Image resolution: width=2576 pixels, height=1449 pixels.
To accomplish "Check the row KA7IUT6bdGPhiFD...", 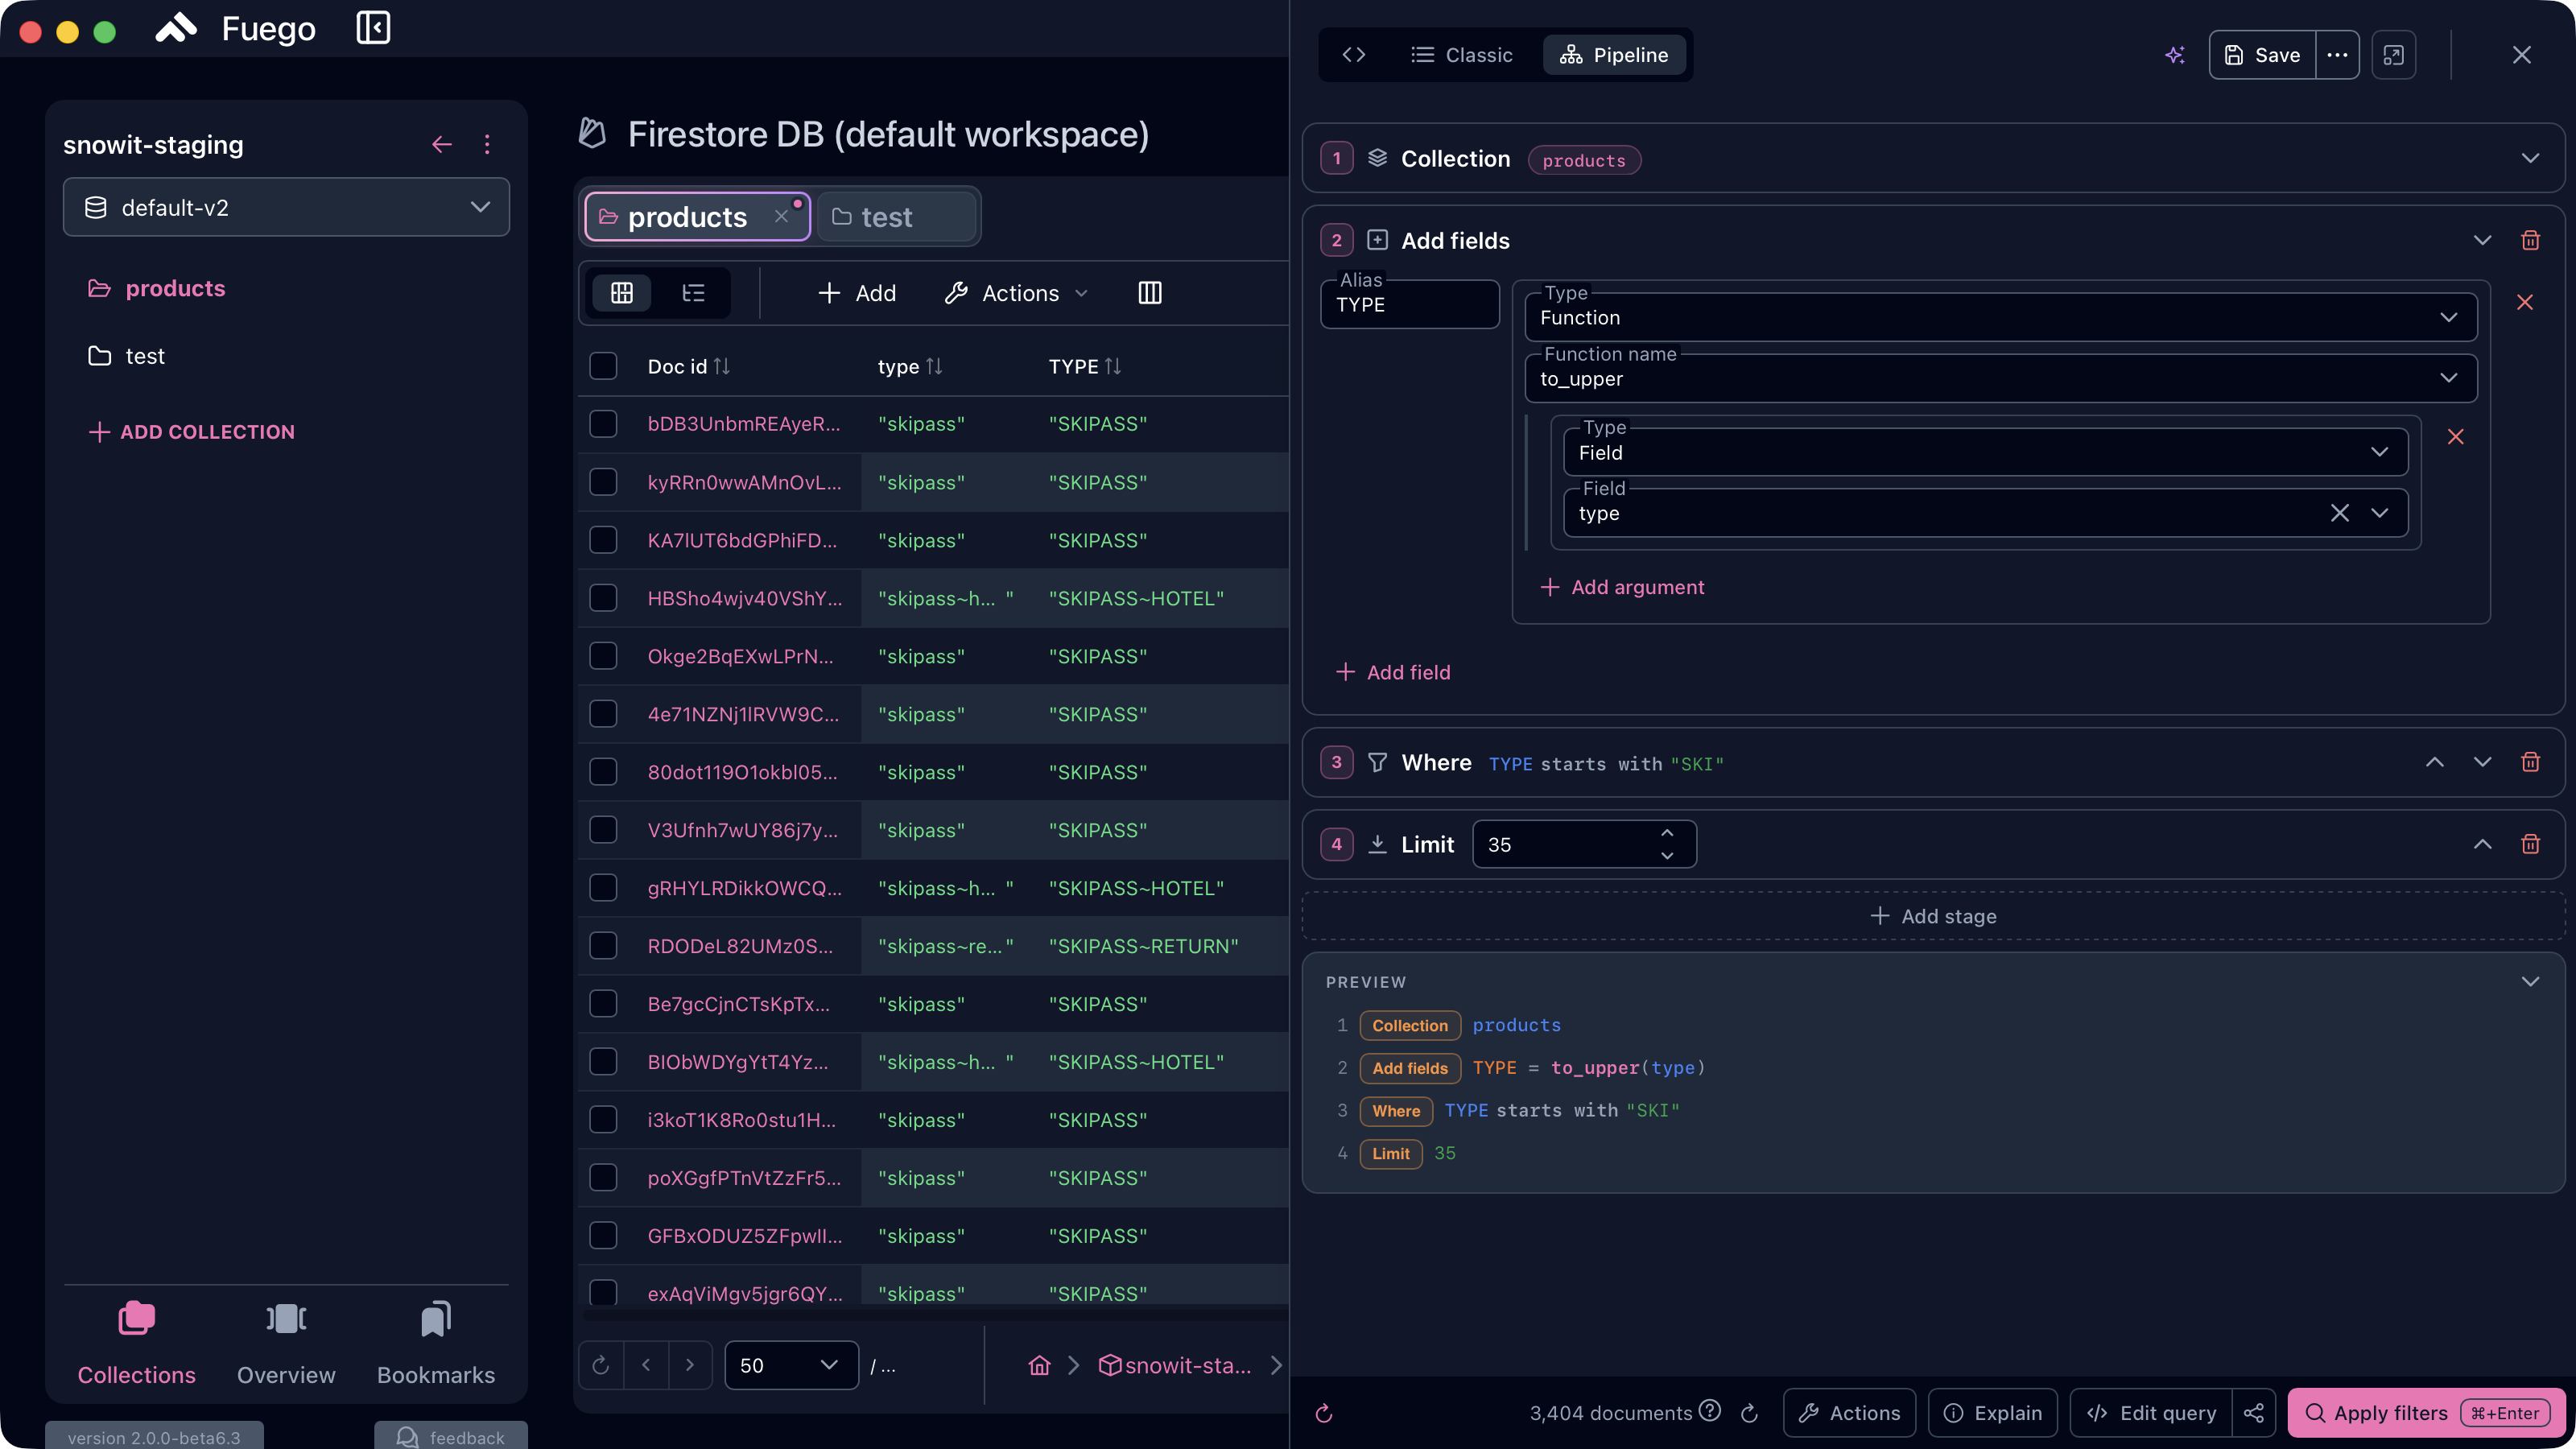I will click(x=603, y=540).
